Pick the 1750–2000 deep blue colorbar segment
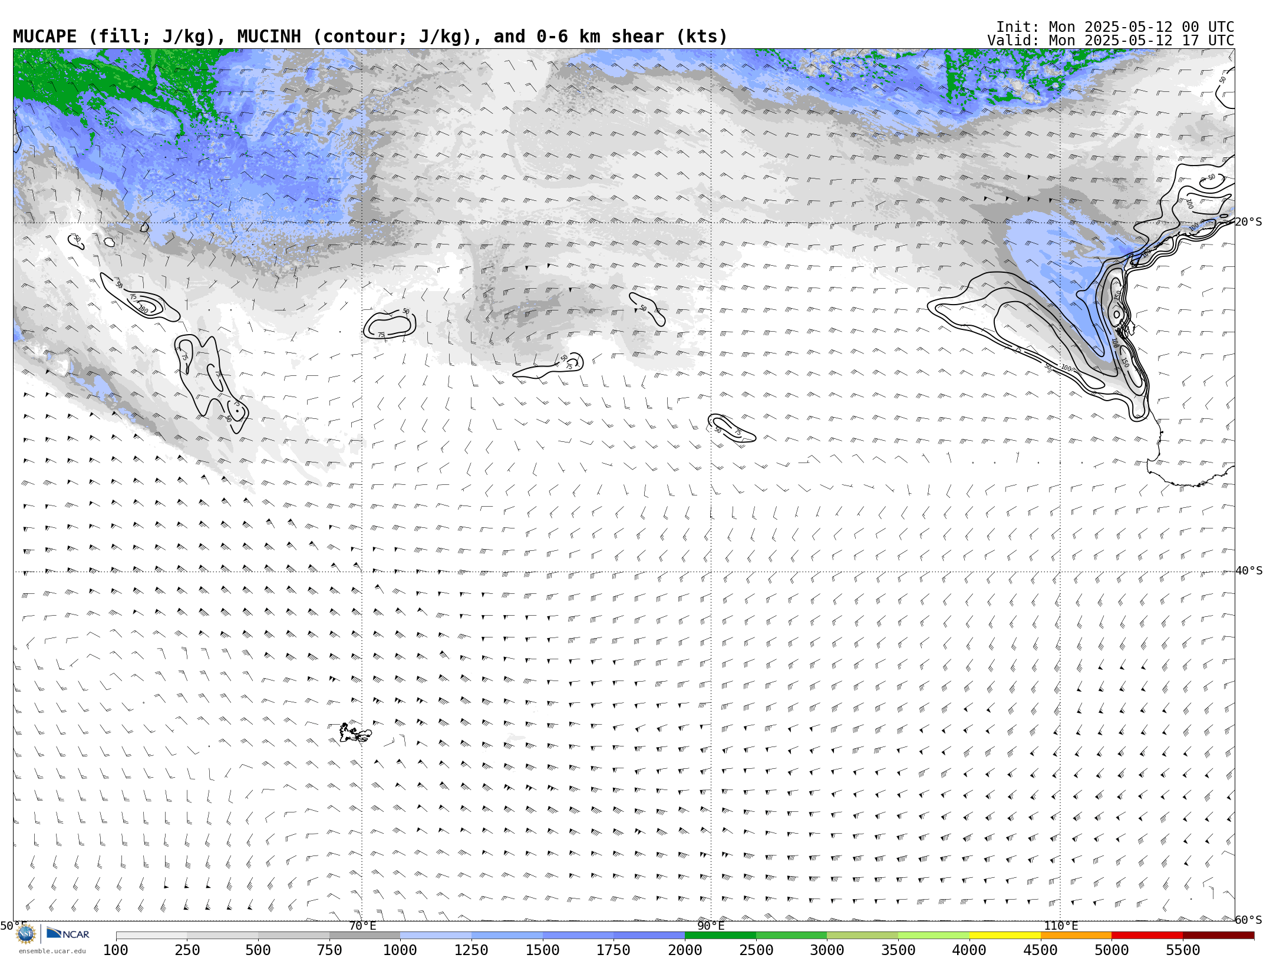 (x=649, y=936)
